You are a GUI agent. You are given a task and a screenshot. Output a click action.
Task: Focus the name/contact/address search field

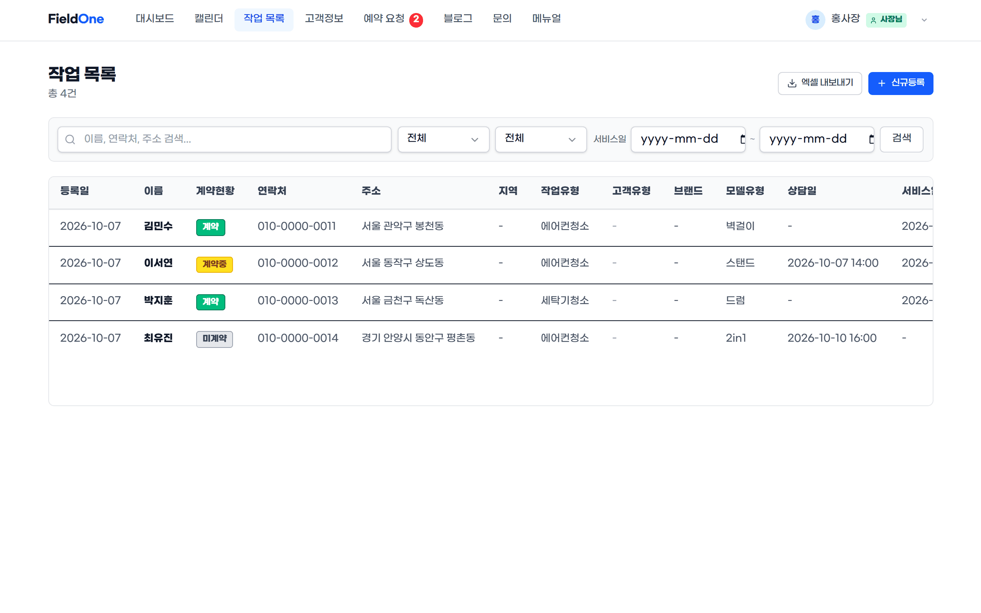(x=225, y=139)
